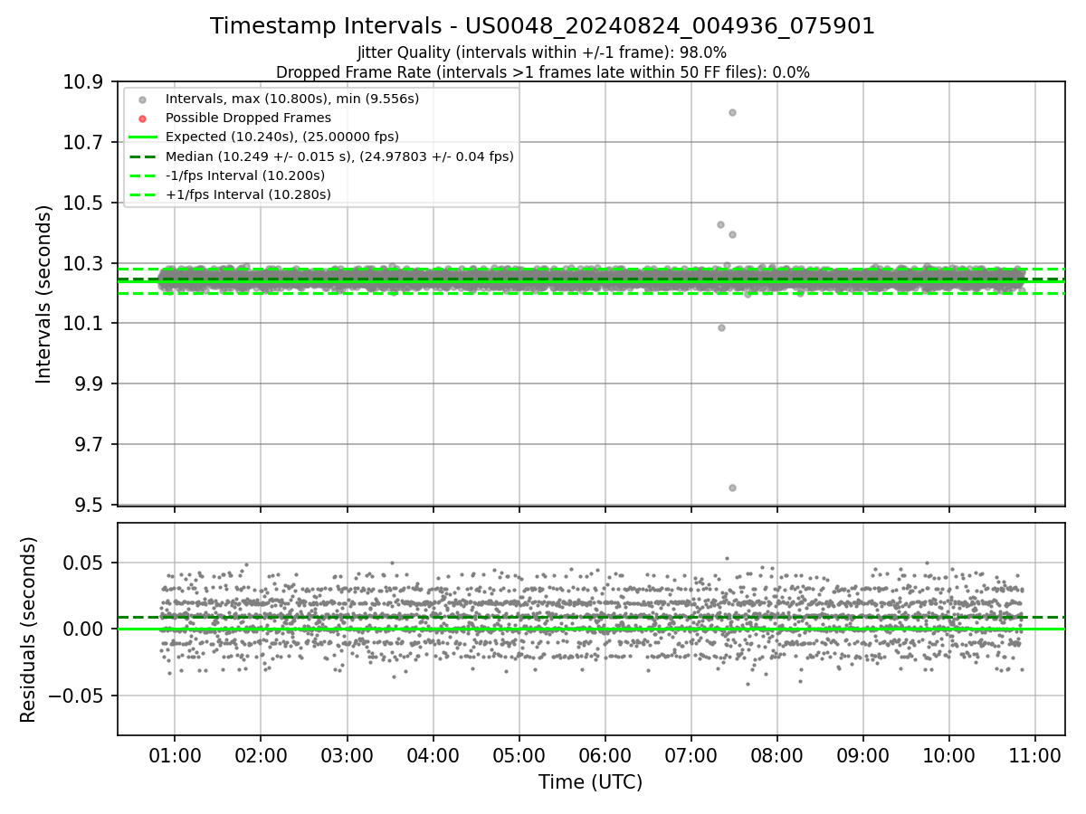This screenshot has height=814, width=1086.
Task: Click the 03:00 time tick label
Action: (x=347, y=755)
